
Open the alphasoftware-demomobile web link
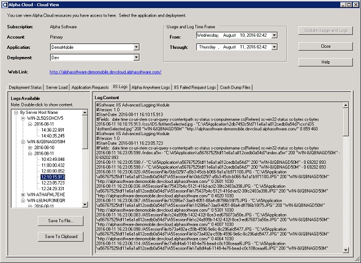(x=105, y=72)
